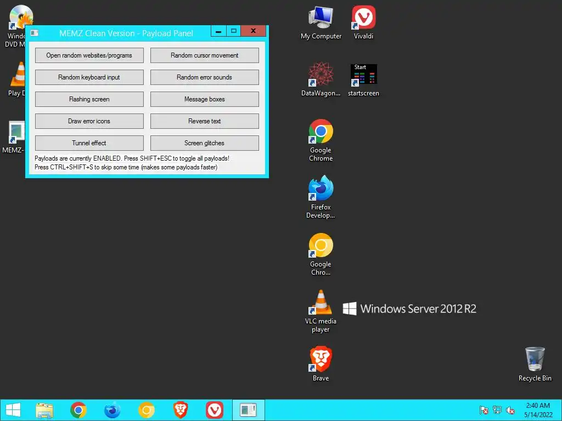Launch Brave from the taskbar
Screen dimensions: 562x421
(x=180, y=410)
